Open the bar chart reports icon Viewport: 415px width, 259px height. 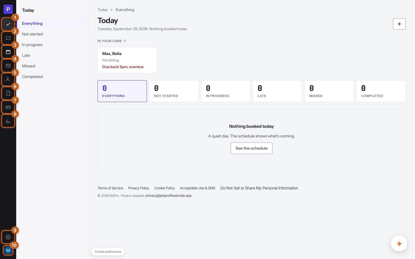[8, 121]
